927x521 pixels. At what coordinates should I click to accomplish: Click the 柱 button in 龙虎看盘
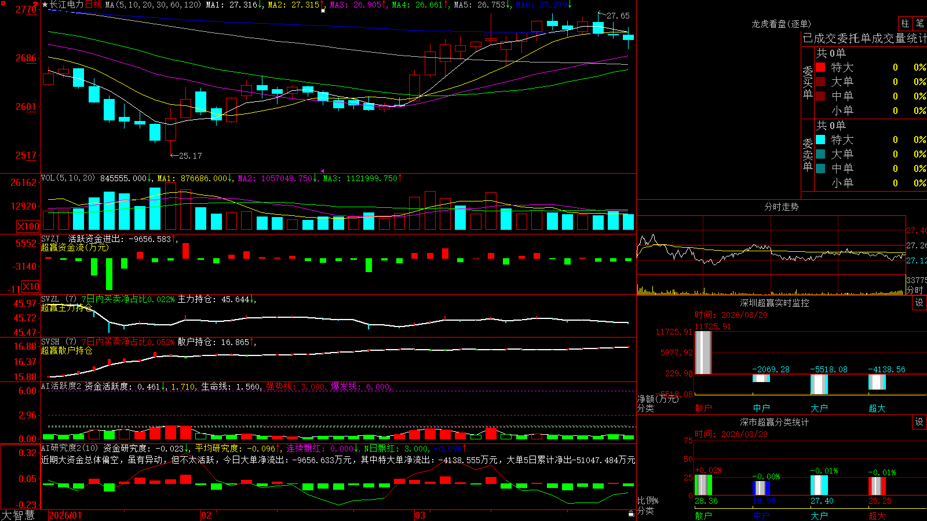click(x=905, y=23)
